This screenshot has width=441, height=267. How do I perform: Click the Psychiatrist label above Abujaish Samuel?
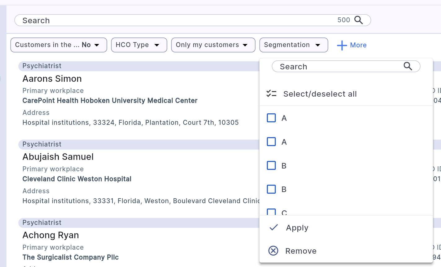click(x=42, y=144)
